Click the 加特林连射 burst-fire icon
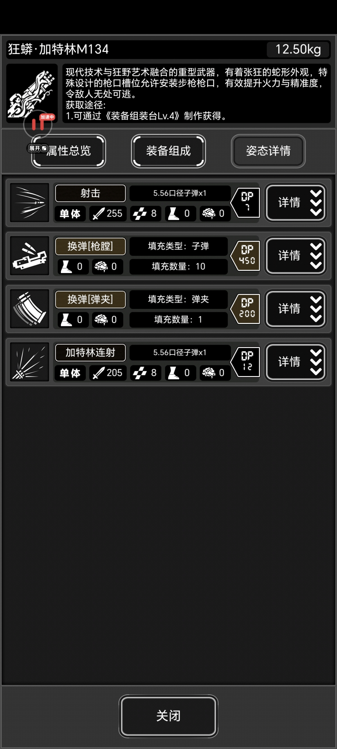Screen dimensions: 337x749 pos(30,362)
